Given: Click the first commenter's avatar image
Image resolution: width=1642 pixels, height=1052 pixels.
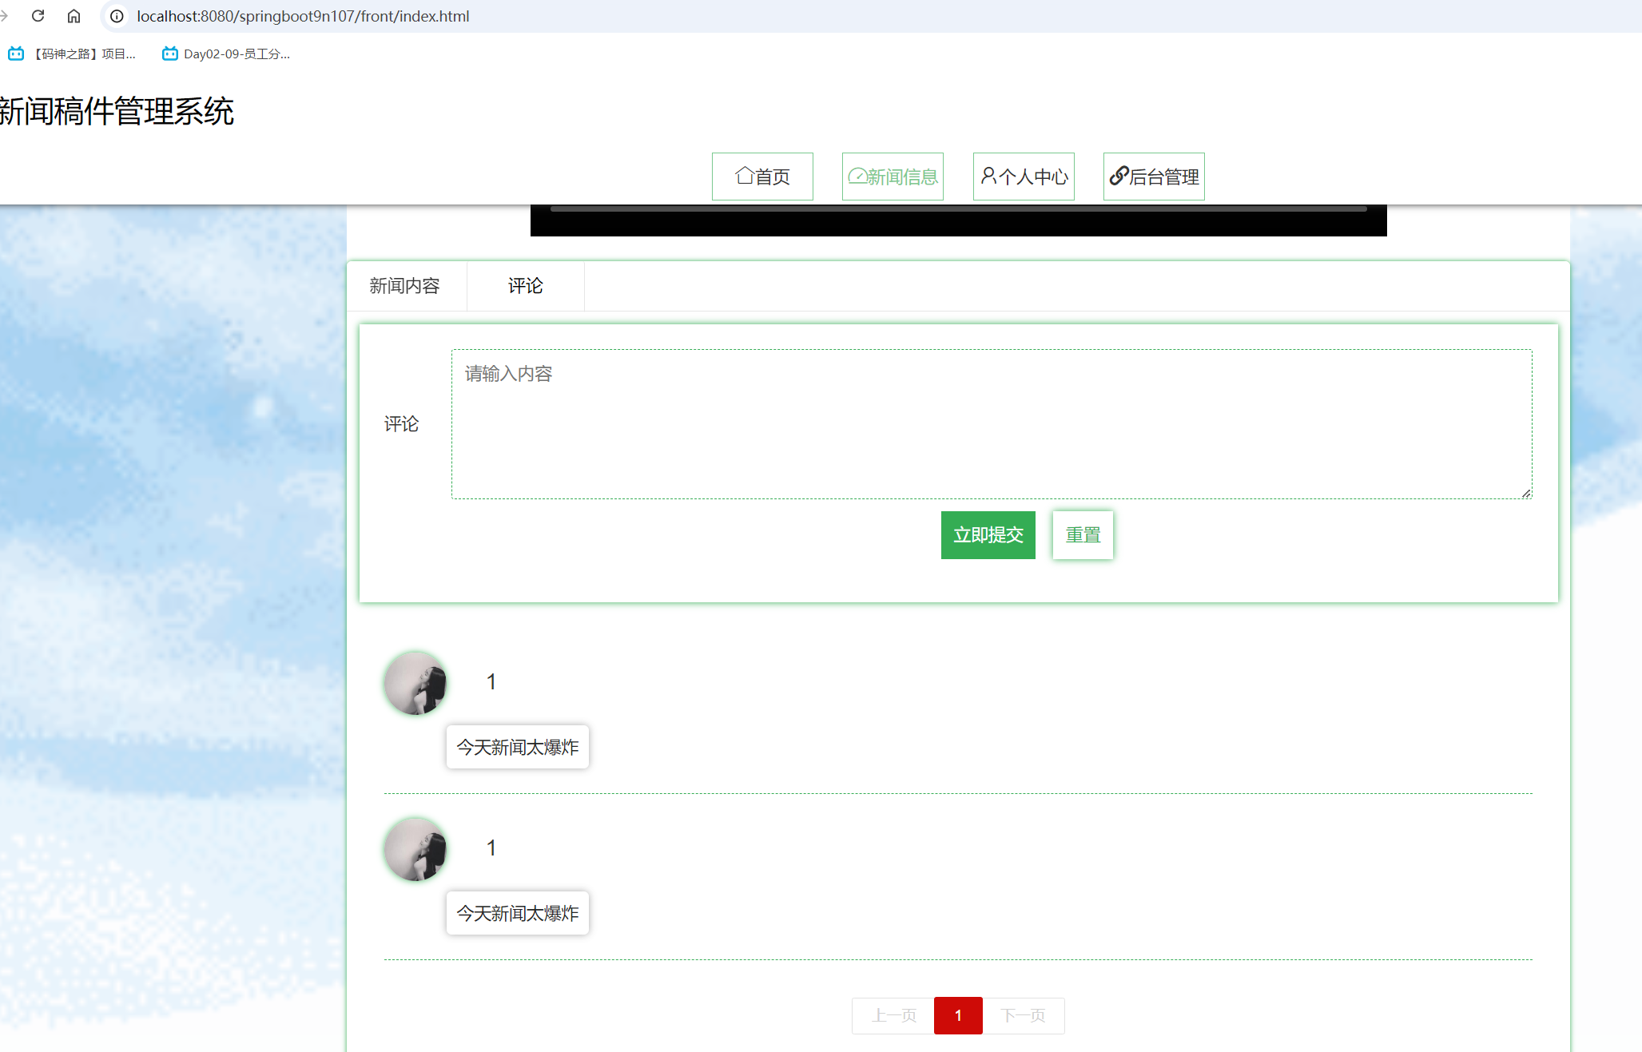Looking at the screenshot, I should point(415,684).
